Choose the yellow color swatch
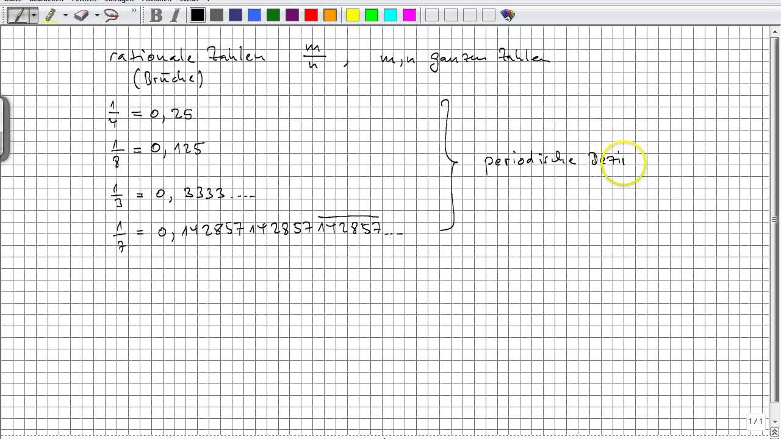 point(353,15)
